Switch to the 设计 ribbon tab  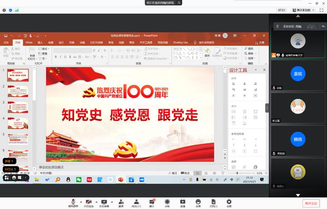61,43
